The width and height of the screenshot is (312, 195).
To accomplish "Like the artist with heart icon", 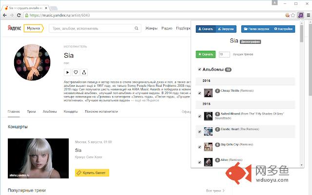I will coord(76,72).
